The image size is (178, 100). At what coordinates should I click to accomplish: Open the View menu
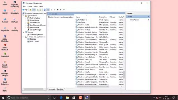coord(36,7)
